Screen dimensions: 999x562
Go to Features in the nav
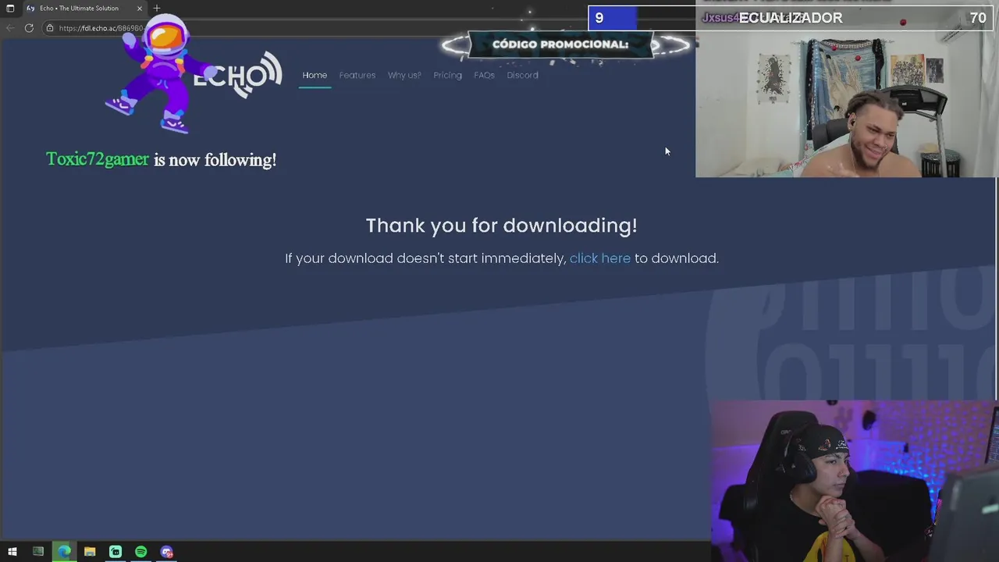point(357,75)
